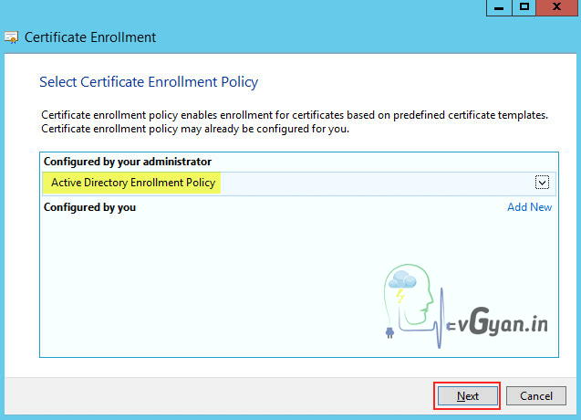The height and width of the screenshot is (420, 581).
Task: Click the Cancel button
Action: pos(535,396)
